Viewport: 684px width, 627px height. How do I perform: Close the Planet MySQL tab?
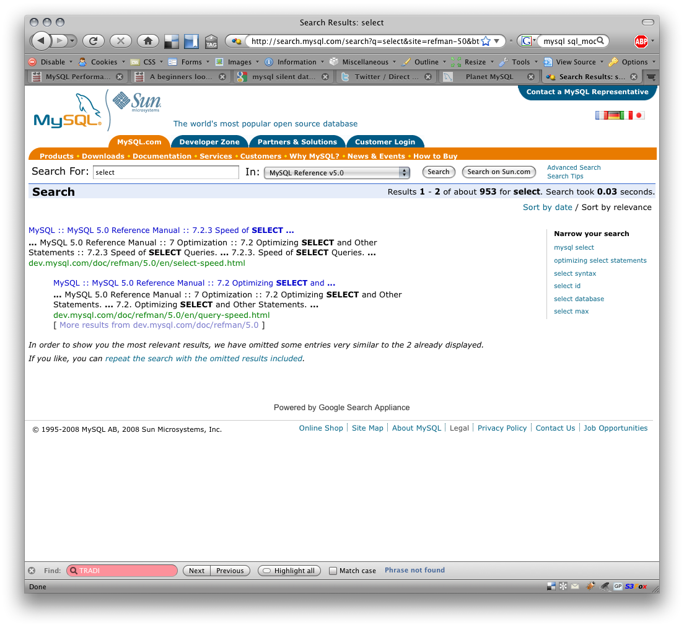531,77
